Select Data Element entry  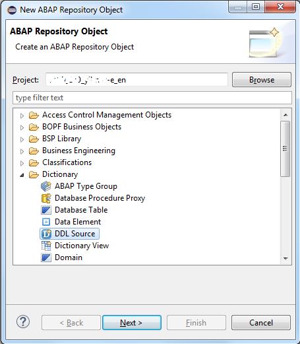tap(78, 222)
